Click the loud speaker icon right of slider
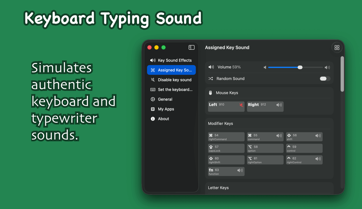The height and width of the screenshot is (209, 362). (x=327, y=67)
